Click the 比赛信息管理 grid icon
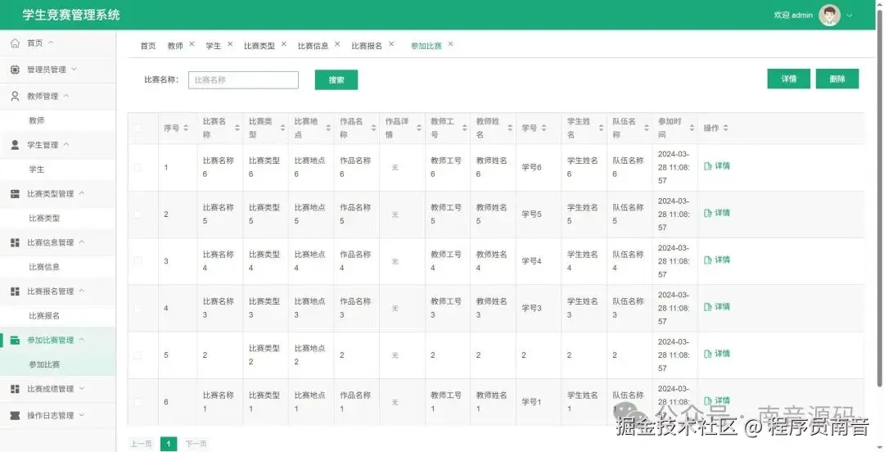 pos(16,242)
